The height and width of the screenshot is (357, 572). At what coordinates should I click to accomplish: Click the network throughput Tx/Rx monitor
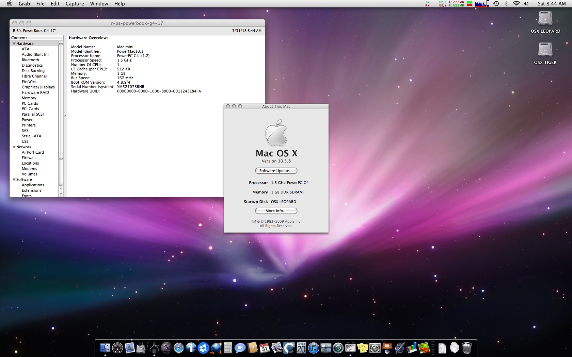click(x=436, y=4)
